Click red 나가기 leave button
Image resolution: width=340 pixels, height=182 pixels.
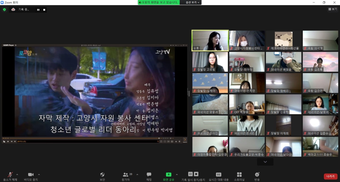331,176
